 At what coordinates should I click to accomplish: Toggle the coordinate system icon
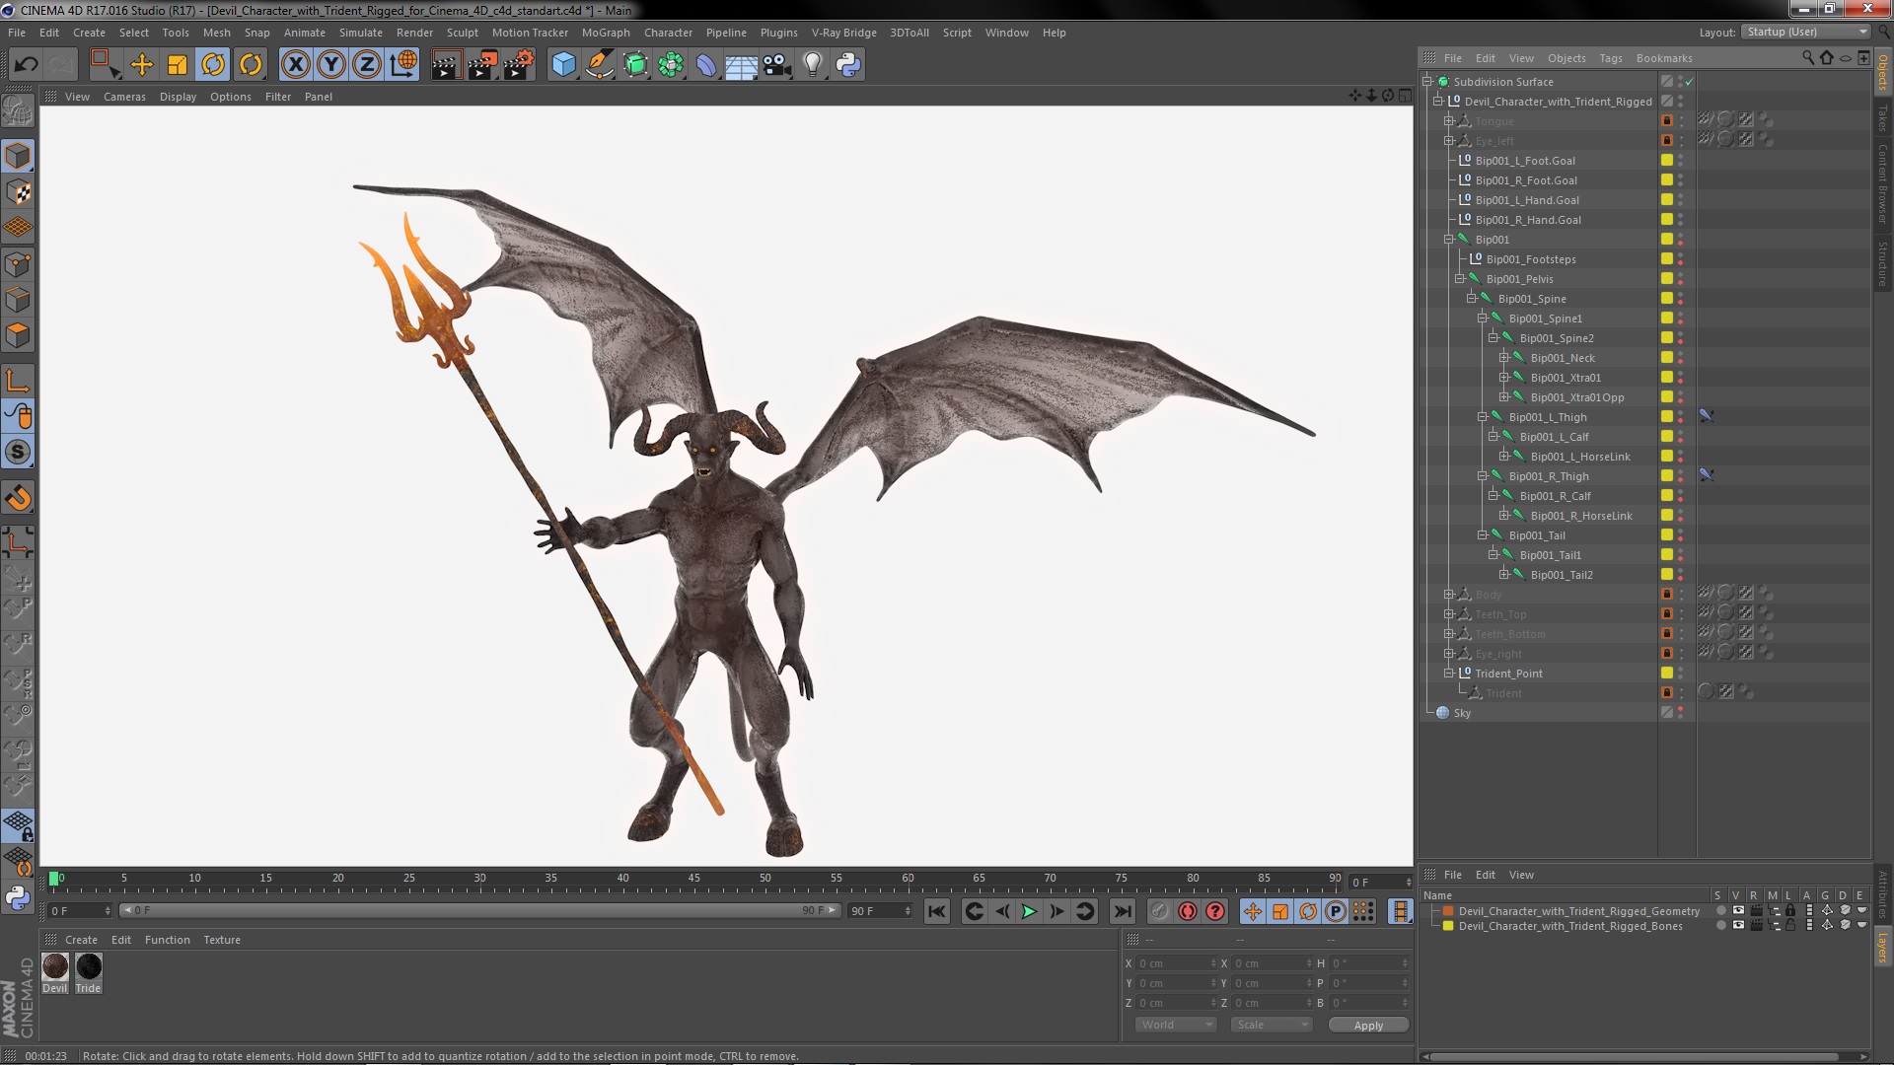pos(403,65)
